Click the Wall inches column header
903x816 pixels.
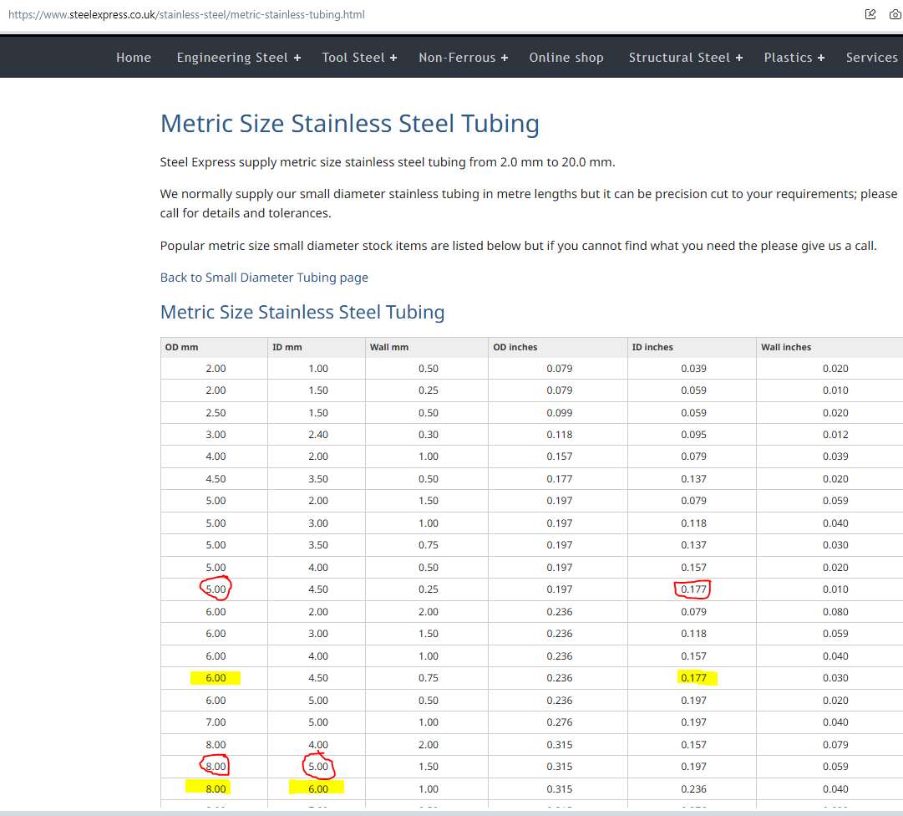click(x=785, y=347)
